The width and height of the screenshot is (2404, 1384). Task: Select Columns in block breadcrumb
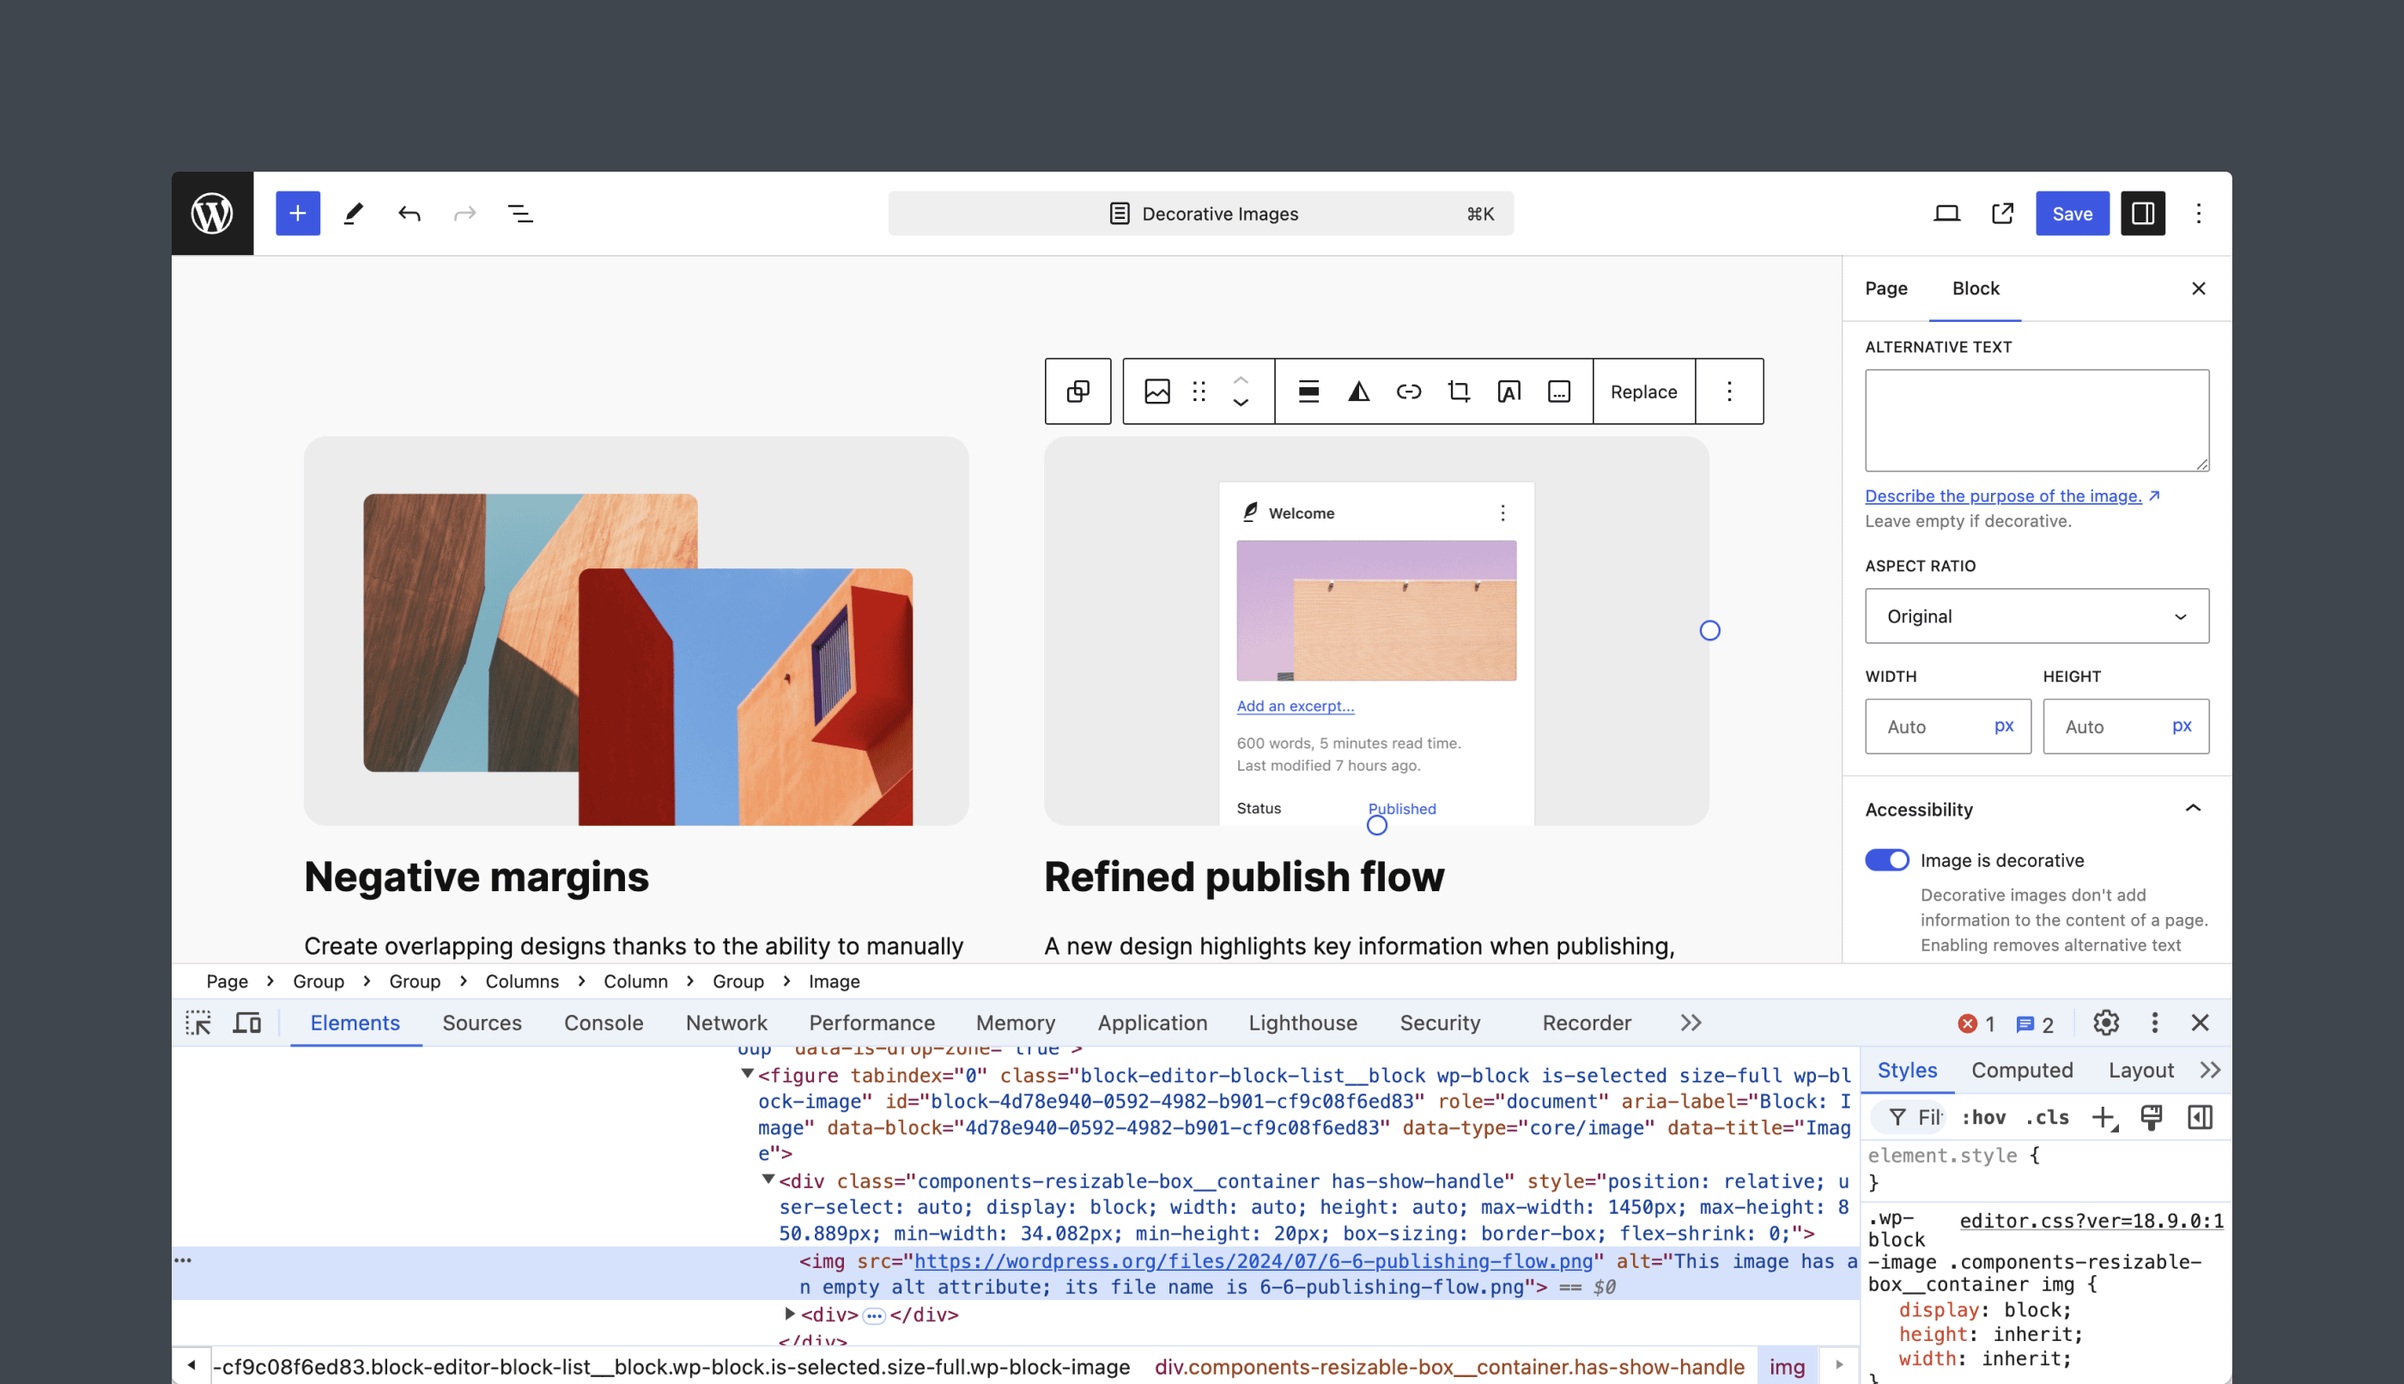click(522, 981)
